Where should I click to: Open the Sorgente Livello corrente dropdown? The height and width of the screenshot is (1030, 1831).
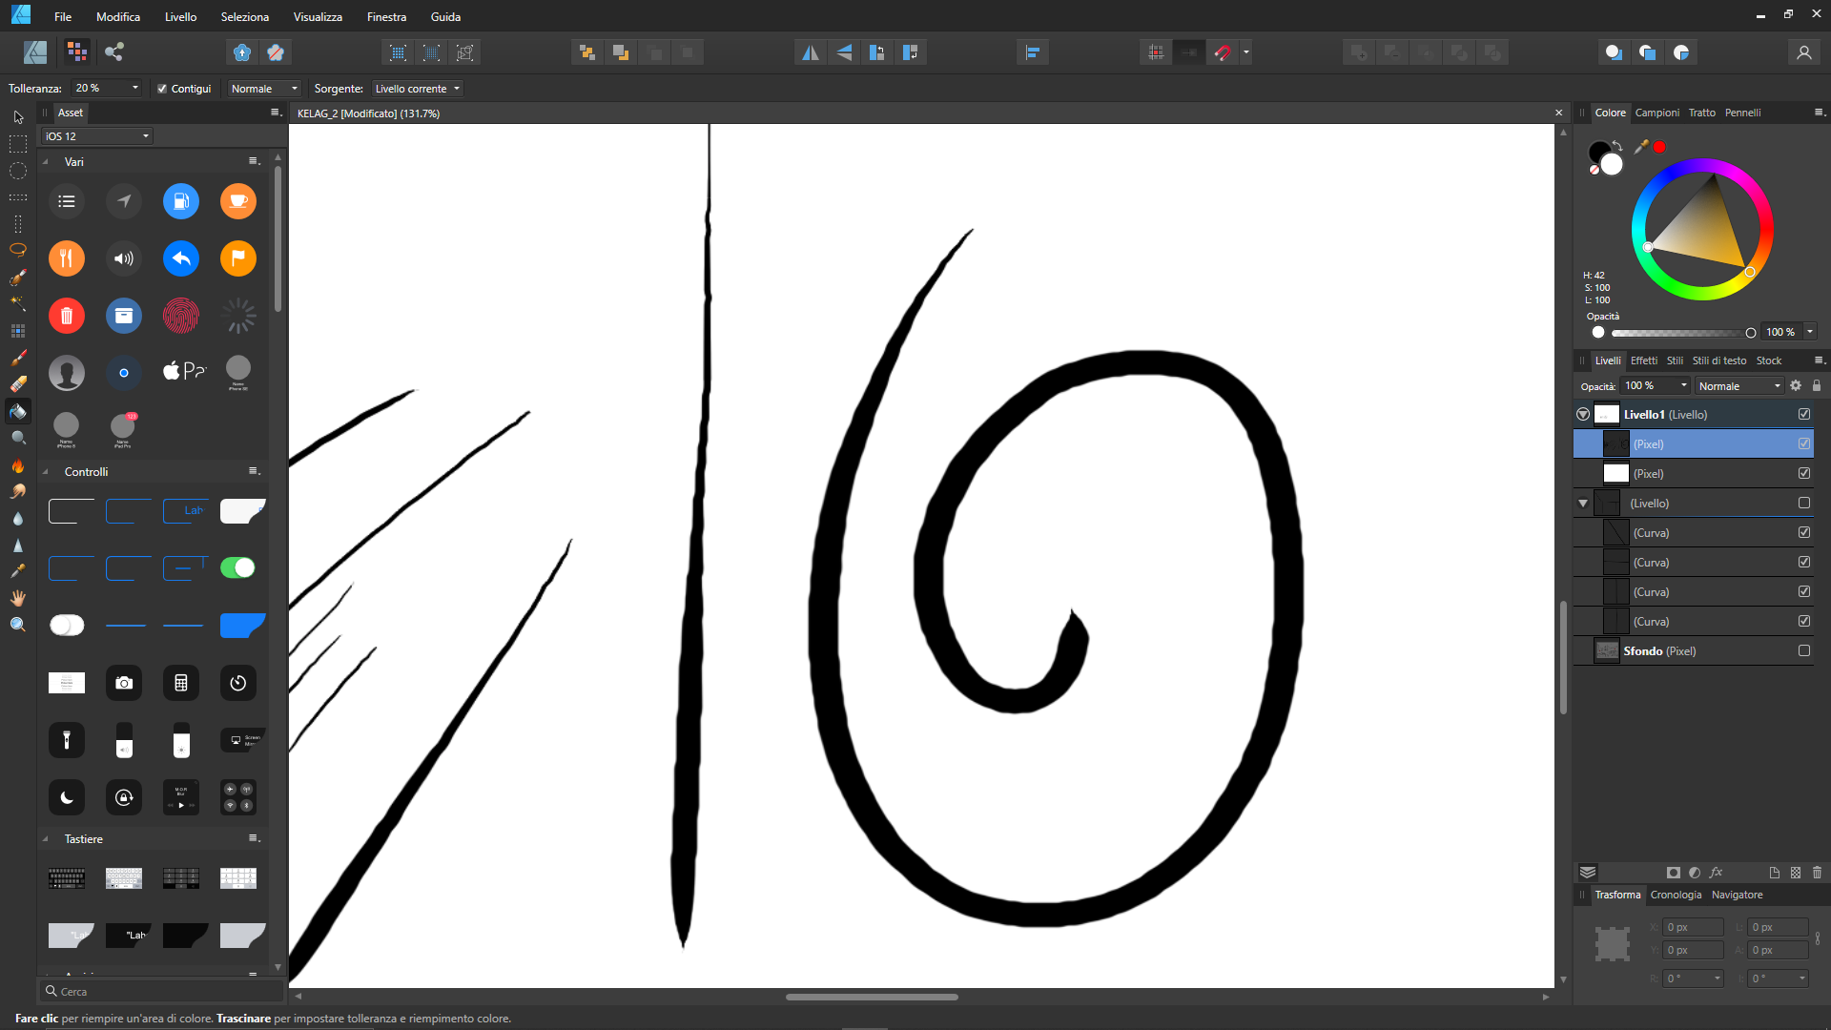pos(418,89)
